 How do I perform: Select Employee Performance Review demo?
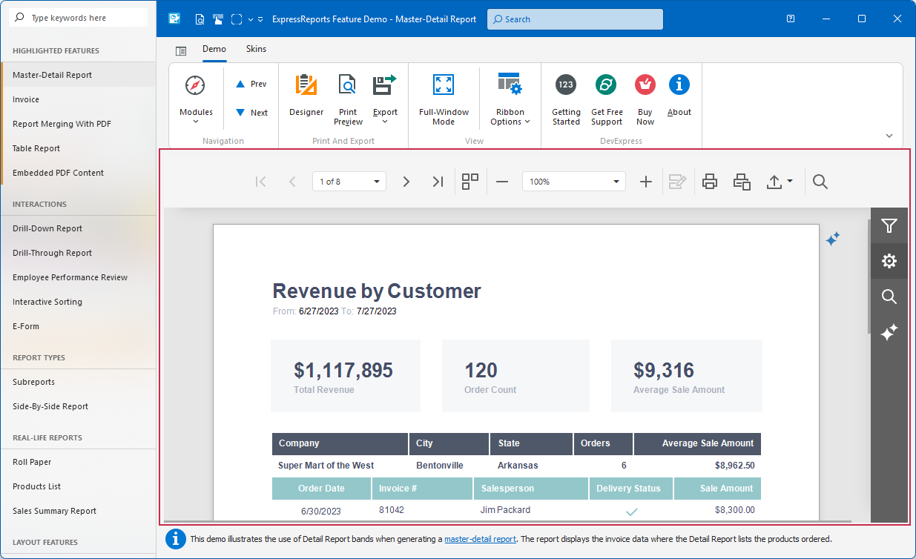79,277
